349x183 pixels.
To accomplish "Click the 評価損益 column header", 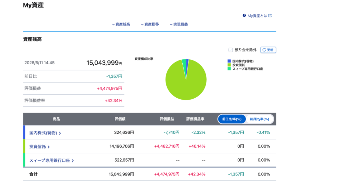I will pyautogui.click(x=167, y=119).
